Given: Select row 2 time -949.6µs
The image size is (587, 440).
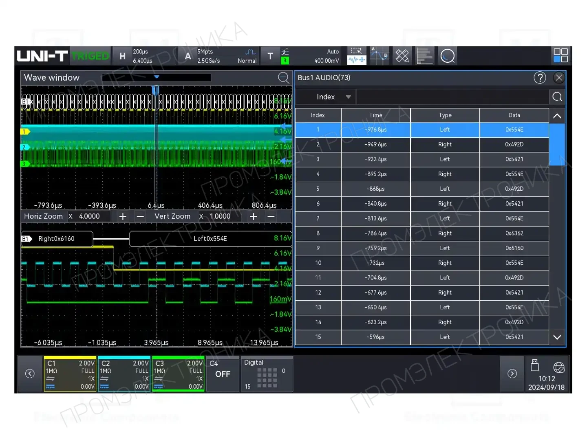Looking at the screenshot, I should [422, 145].
